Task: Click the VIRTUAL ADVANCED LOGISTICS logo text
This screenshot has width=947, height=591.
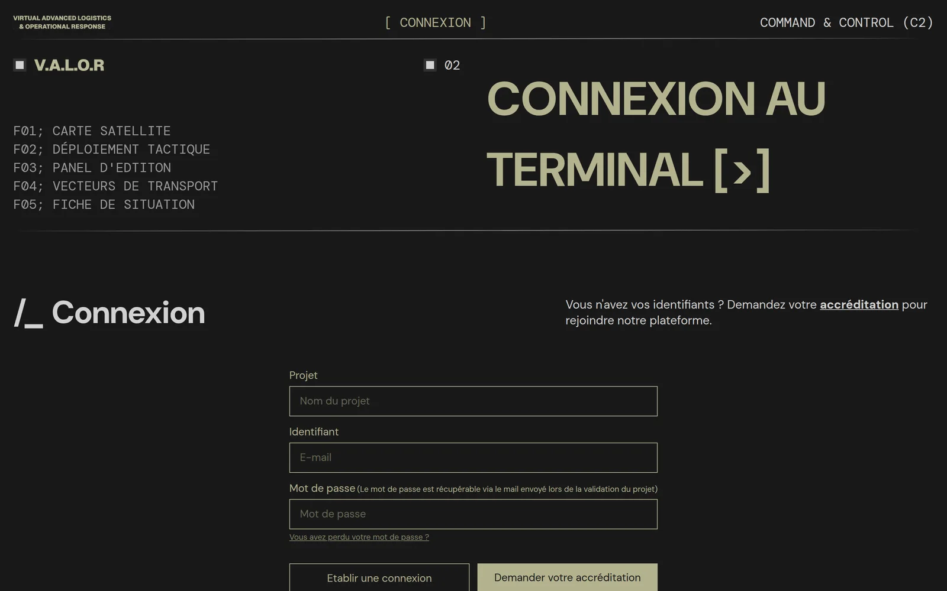Action: tap(62, 22)
